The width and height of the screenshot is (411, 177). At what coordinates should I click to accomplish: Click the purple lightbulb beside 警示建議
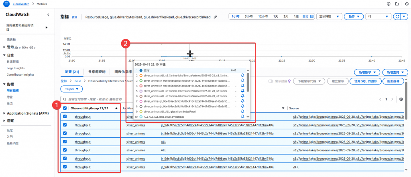tap(289, 81)
